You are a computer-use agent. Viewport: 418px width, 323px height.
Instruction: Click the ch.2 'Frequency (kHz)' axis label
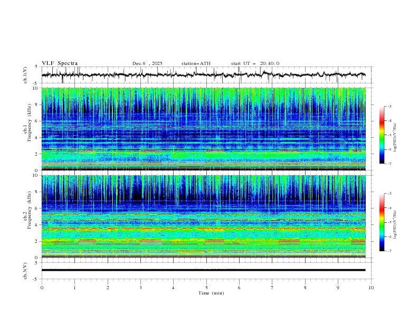coord(30,210)
